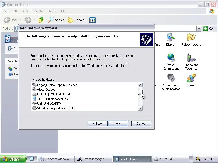Image resolution: width=218 pixels, height=163 pixels.
Task: Open the File menu
Action: coord(6,11)
